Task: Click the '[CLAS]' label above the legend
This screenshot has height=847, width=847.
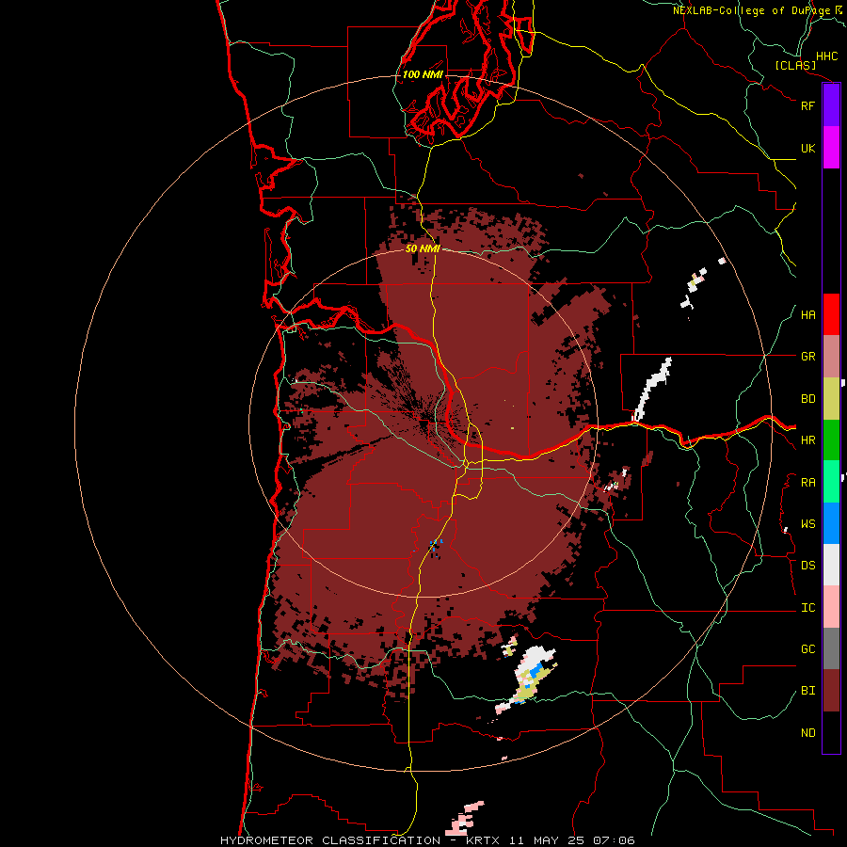Action: pos(795,65)
